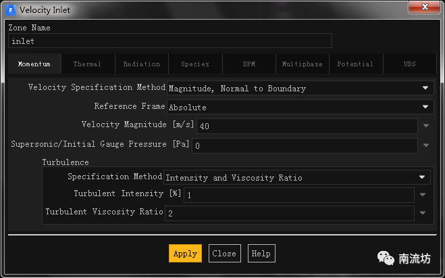445x278 pixels.
Task: Open the Thermal tab
Action: 87,64
